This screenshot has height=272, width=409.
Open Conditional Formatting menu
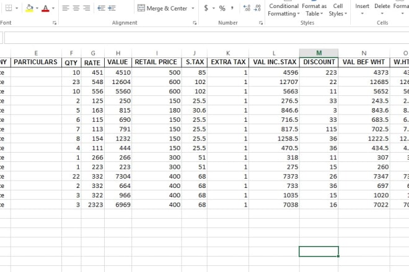pos(284,10)
